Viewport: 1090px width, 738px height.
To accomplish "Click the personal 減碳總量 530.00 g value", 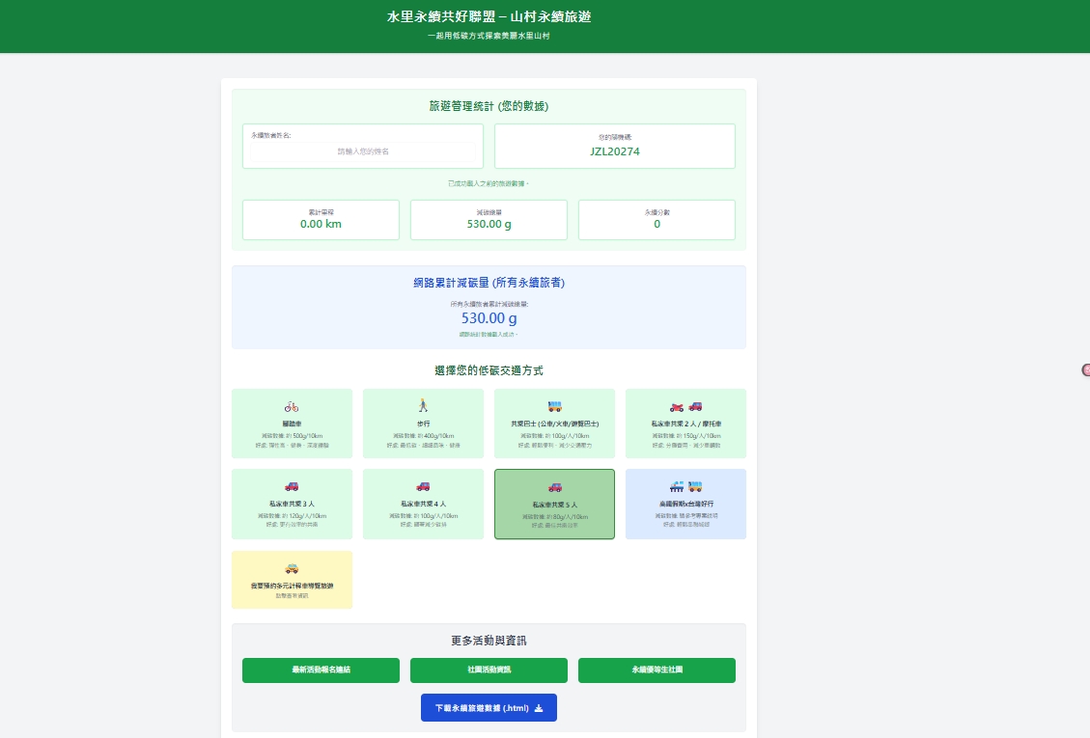I will (x=489, y=224).
